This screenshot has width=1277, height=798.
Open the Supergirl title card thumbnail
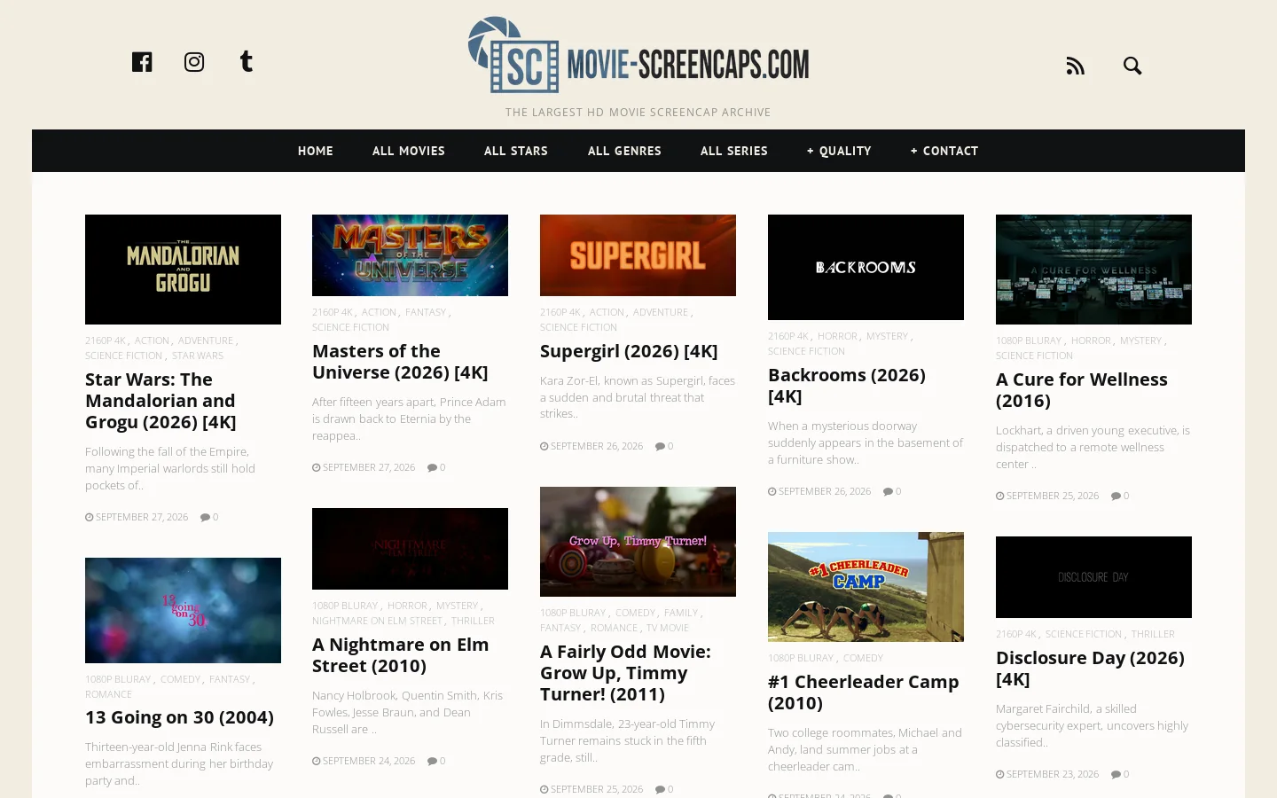(638, 255)
